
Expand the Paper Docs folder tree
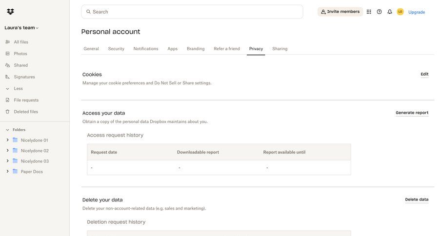click(7, 171)
